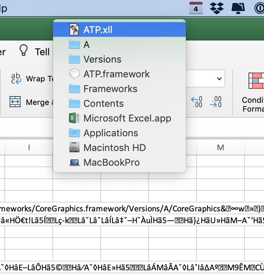Go to the Frameworks folder
Viewport: 264px width, 274px height.
(119, 89)
